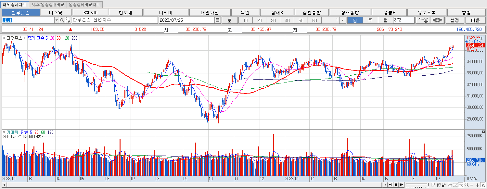Image resolution: width=487 pixels, height=189 pixels.
Task: Select the 월 monthly period toggle
Action: (385, 20)
